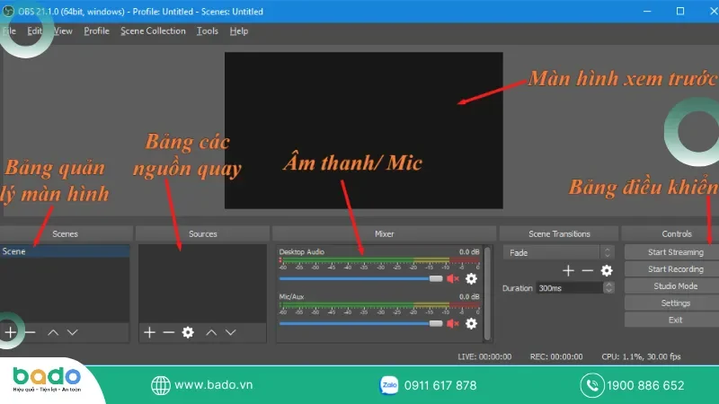This screenshot has width=719, height=404.
Task: Open Mic/Aux settings gear
Action: point(471,323)
